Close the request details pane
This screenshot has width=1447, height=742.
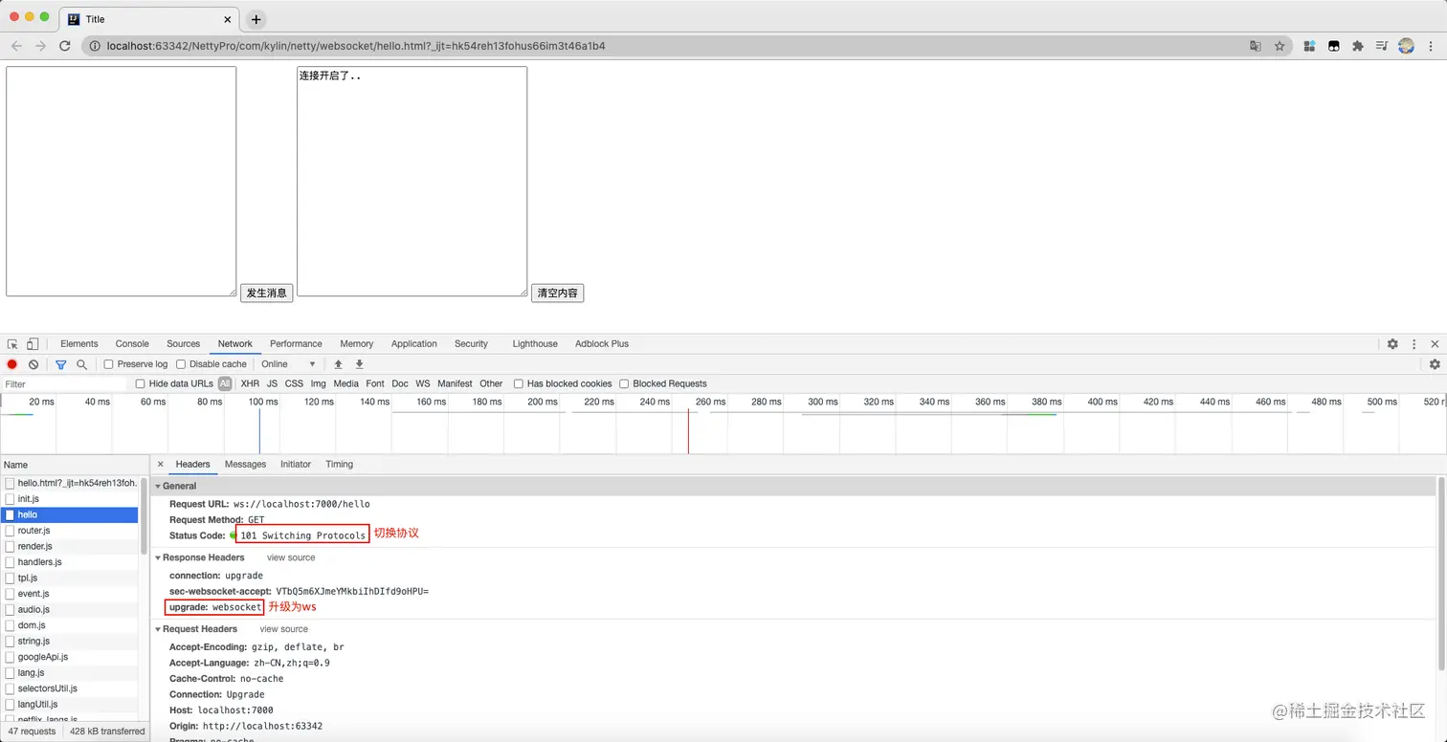[x=160, y=464]
